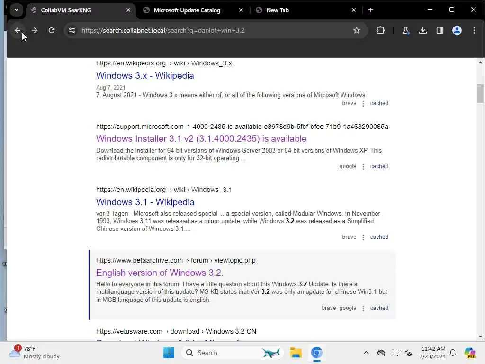Click the vertical scrollbar thumb
This screenshot has height=364, width=485.
pyautogui.click(x=480, y=93)
